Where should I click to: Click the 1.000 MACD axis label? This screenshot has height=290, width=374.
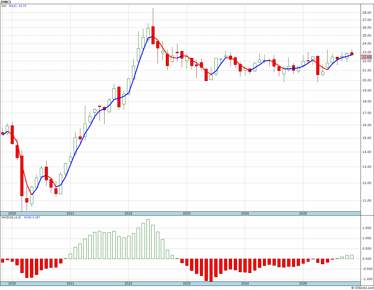[x=367, y=238]
